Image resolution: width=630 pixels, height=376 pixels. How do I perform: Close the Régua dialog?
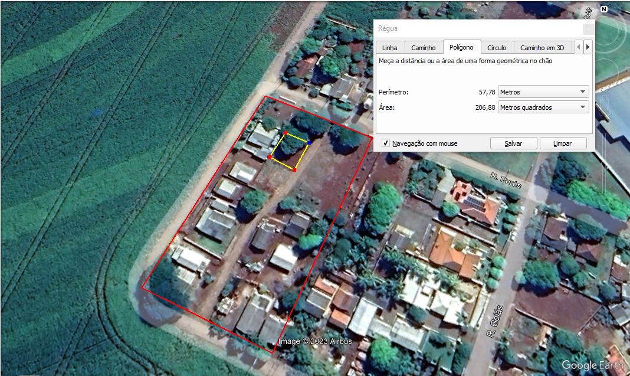pos(588,29)
